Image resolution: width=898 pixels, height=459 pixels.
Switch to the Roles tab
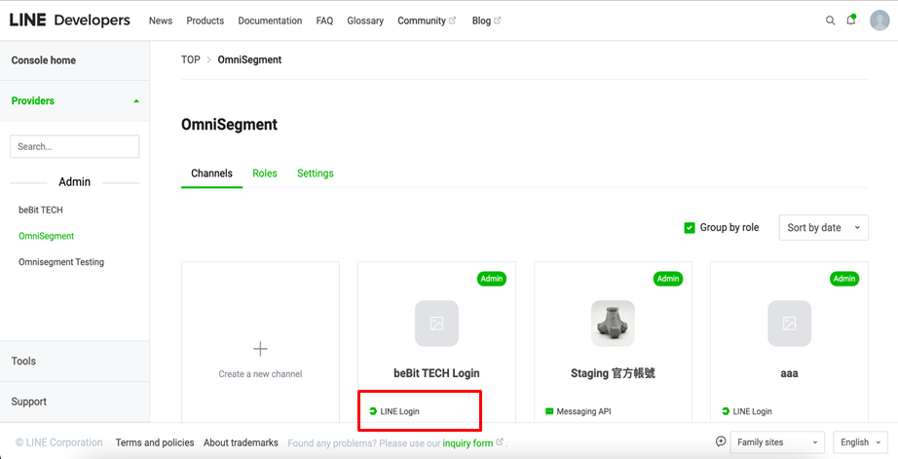[x=265, y=173]
